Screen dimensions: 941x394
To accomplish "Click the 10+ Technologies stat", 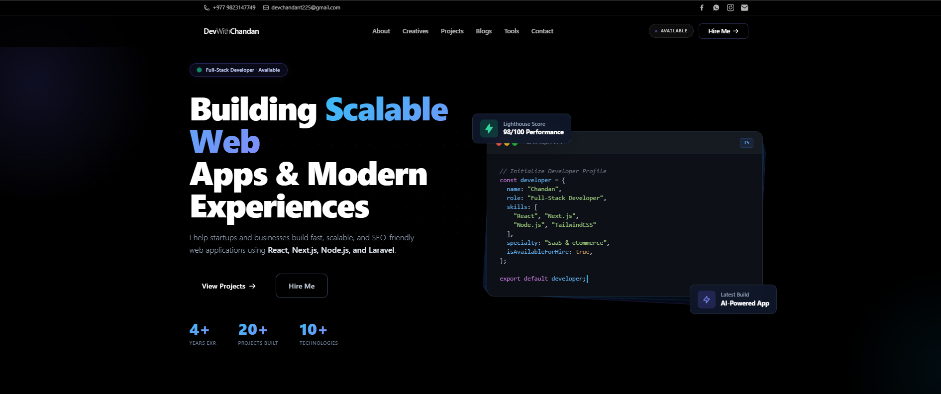I will click(x=318, y=334).
